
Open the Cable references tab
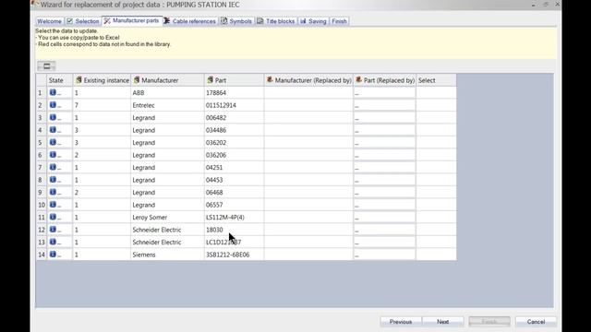pos(190,21)
